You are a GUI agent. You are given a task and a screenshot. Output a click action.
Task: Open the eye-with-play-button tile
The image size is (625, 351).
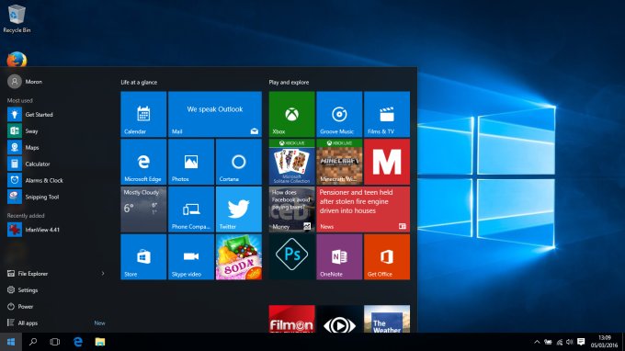(339, 319)
